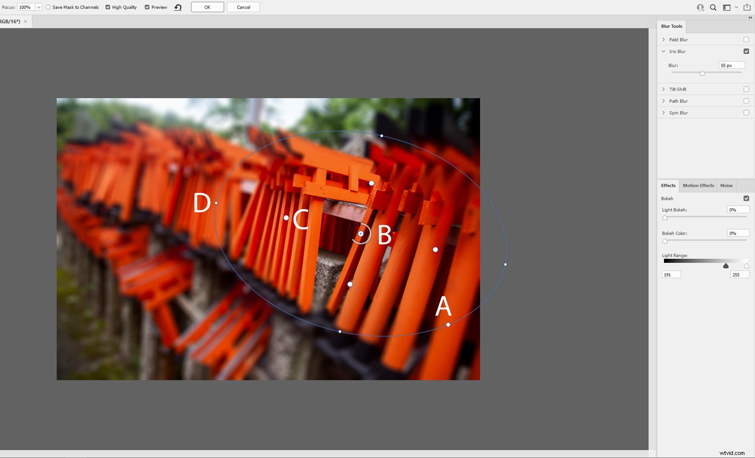
Task: Expand the Path Blur section
Action: [663, 101]
